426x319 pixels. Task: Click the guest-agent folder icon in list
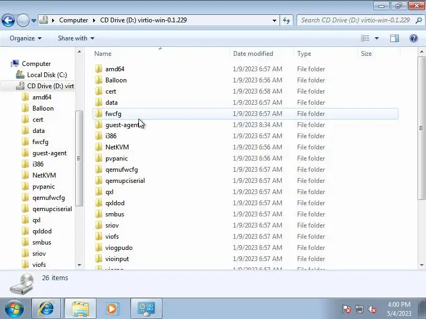pos(99,125)
